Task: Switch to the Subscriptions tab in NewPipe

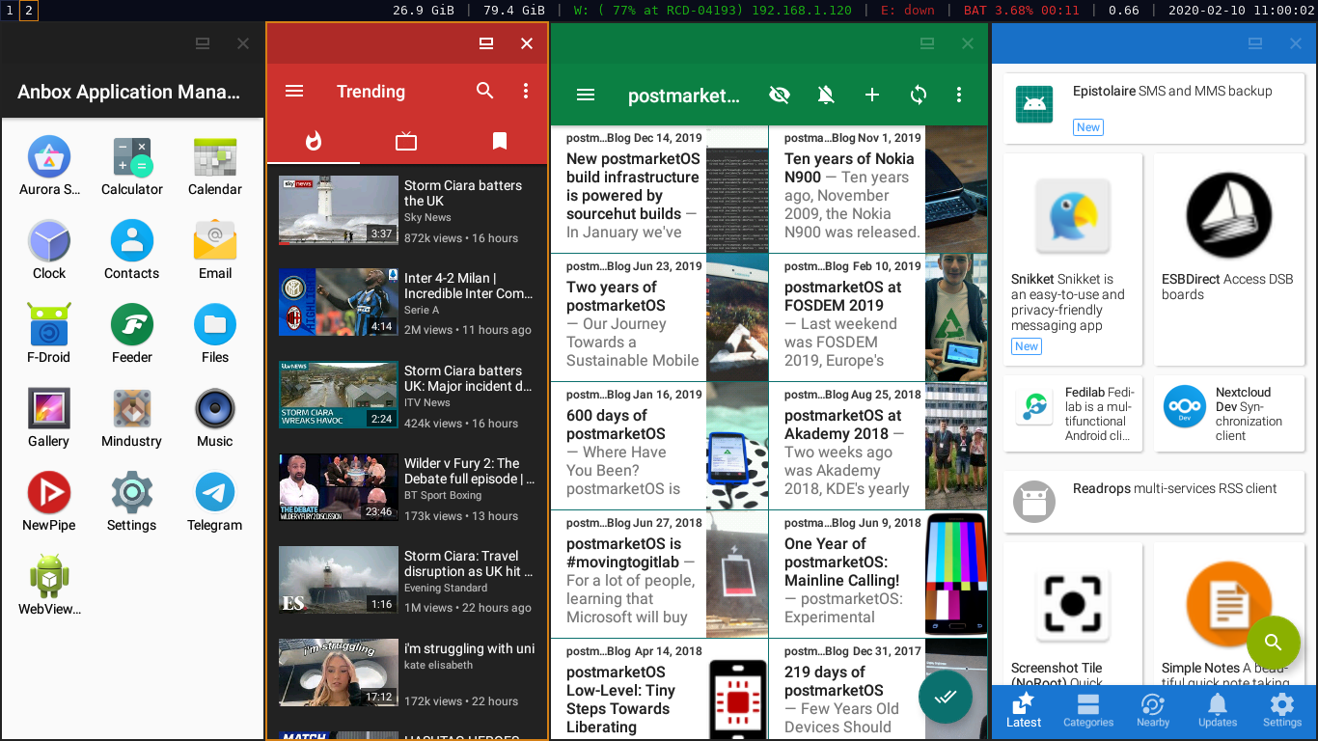Action: pos(406,141)
